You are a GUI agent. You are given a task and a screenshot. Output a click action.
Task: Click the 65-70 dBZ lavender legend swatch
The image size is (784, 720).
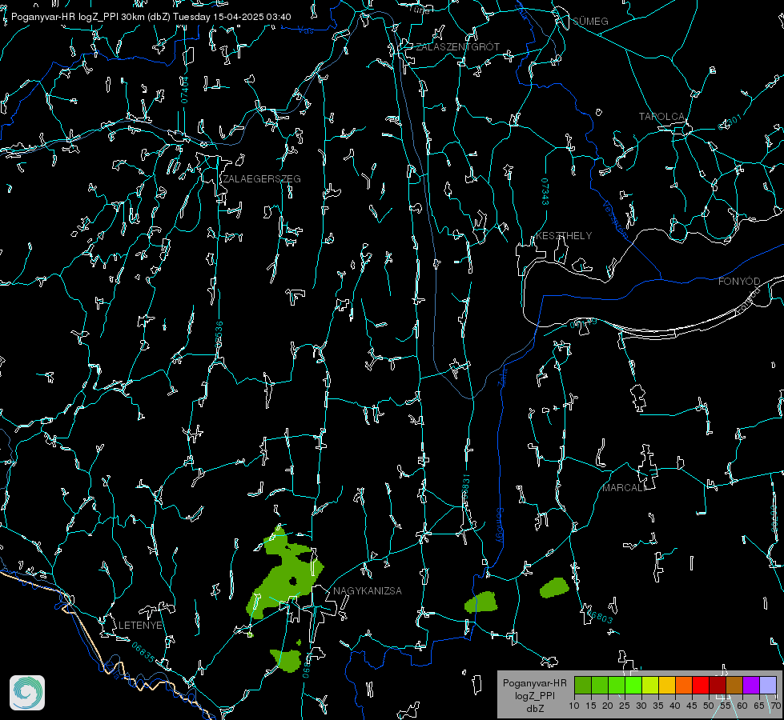click(768, 685)
